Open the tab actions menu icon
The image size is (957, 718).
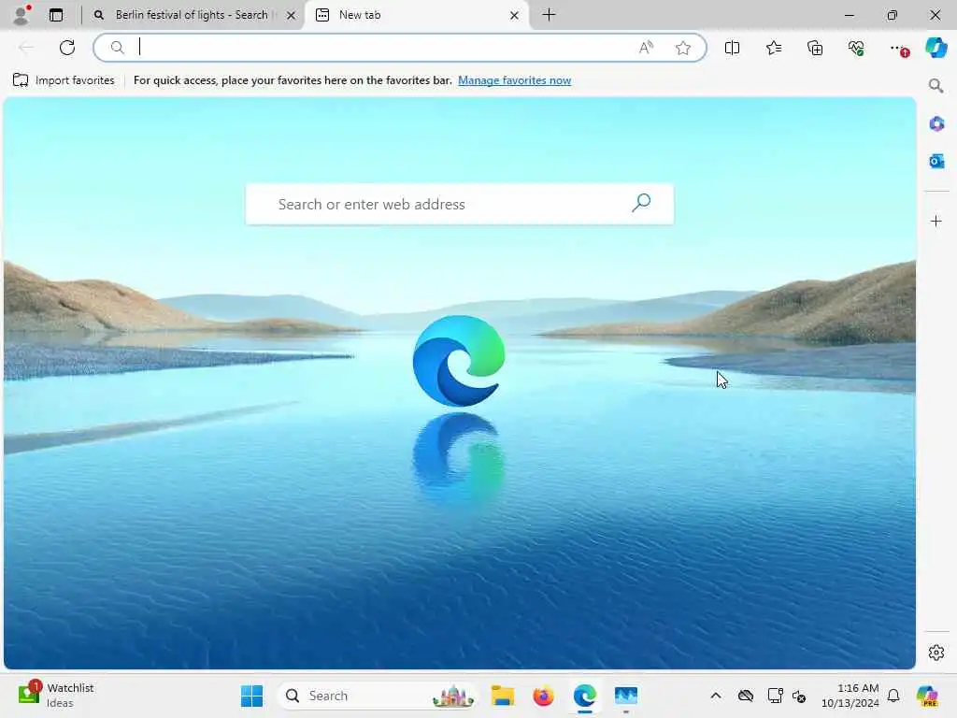pos(56,15)
